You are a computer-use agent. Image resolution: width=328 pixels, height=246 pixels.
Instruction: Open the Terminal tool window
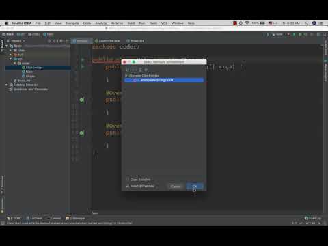(x=54, y=218)
